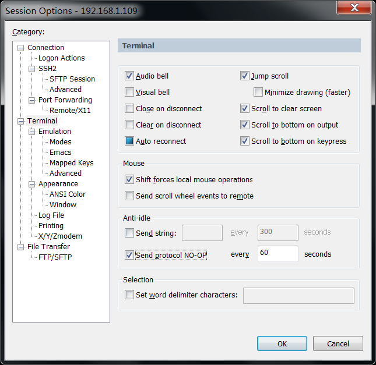
Task: Select SFTP Session category
Action: (72, 79)
